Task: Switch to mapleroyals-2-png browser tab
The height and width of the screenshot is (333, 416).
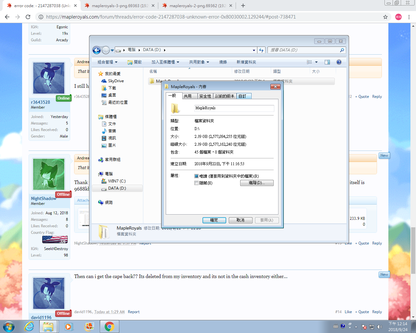Action: click(198, 6)
